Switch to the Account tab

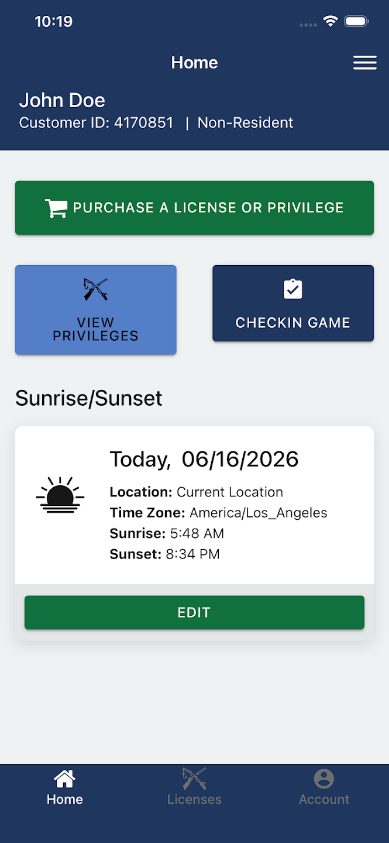[324, 787]
